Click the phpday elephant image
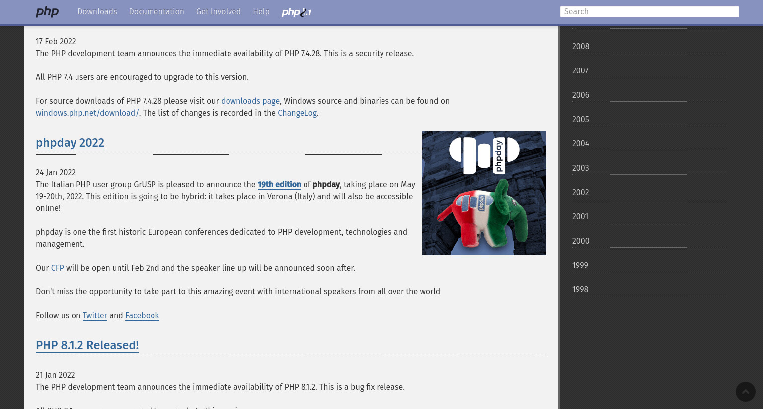The image size is (763, 409). 484,193
